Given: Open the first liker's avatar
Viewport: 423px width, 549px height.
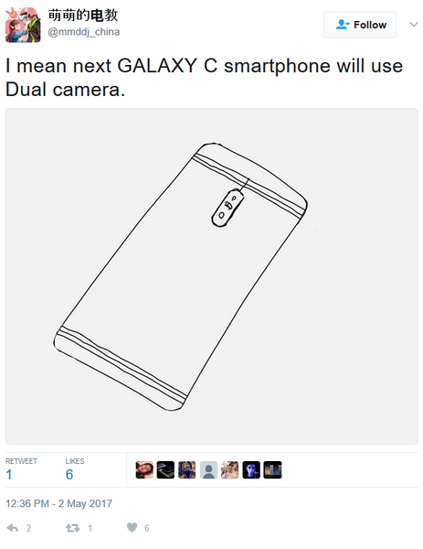Looking at the screenshot, I should [x=144, y=470].
